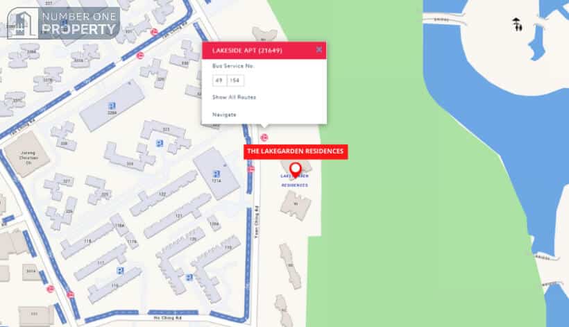This screenshot has width=569, height=327.
Task: Select the Jurong Christian Church building
Action: [x=27, y=155]
